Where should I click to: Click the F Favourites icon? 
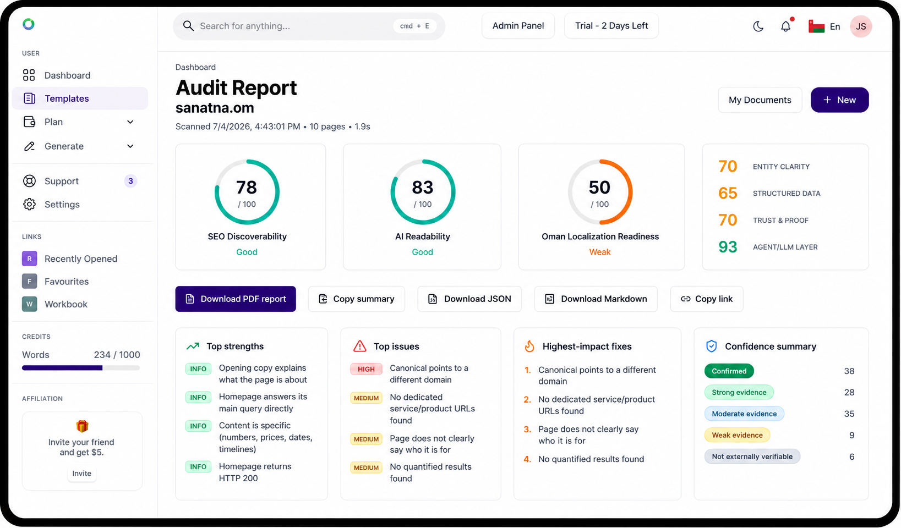tap(29, 281)
